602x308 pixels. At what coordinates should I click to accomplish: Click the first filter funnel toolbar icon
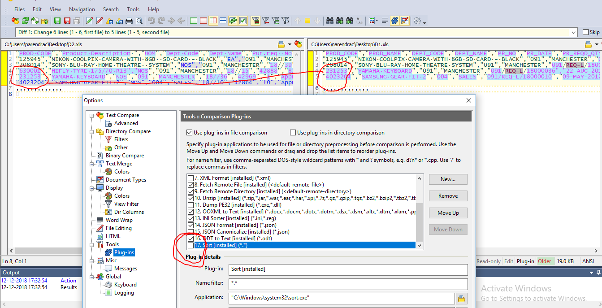click(256, 21)
